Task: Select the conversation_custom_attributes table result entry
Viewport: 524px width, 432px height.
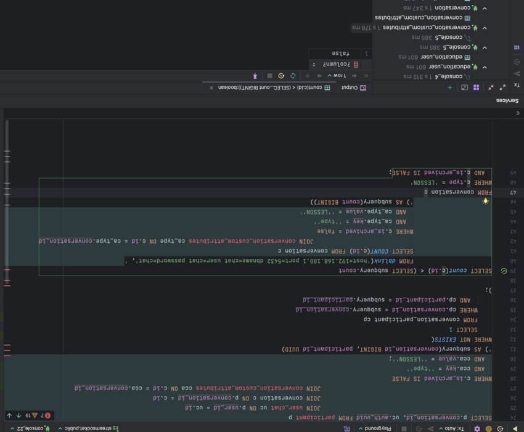Action: click(x=422, y=18)
